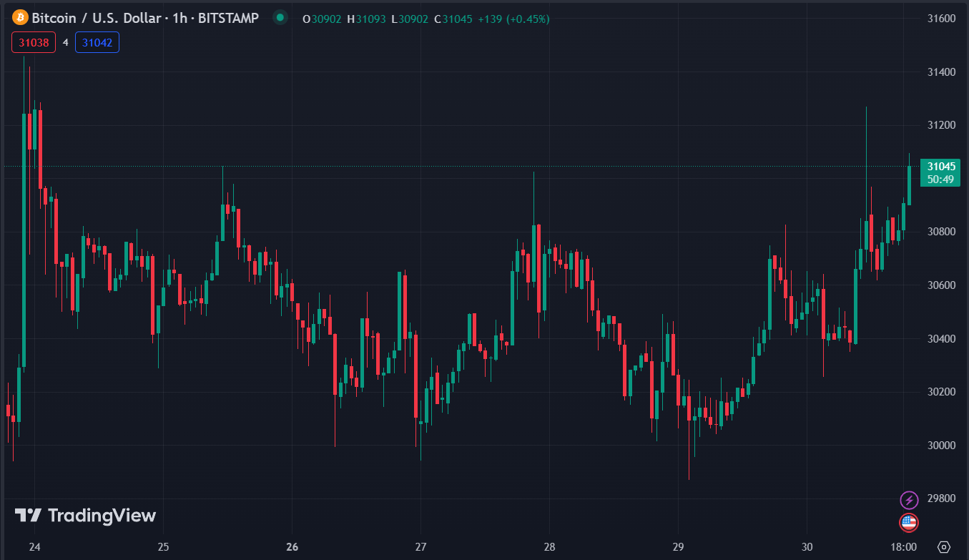Click the Bitcoin / U.S. Dollar symbol title
The width and height of the screenshot is (969, 560).
(96, 18)
